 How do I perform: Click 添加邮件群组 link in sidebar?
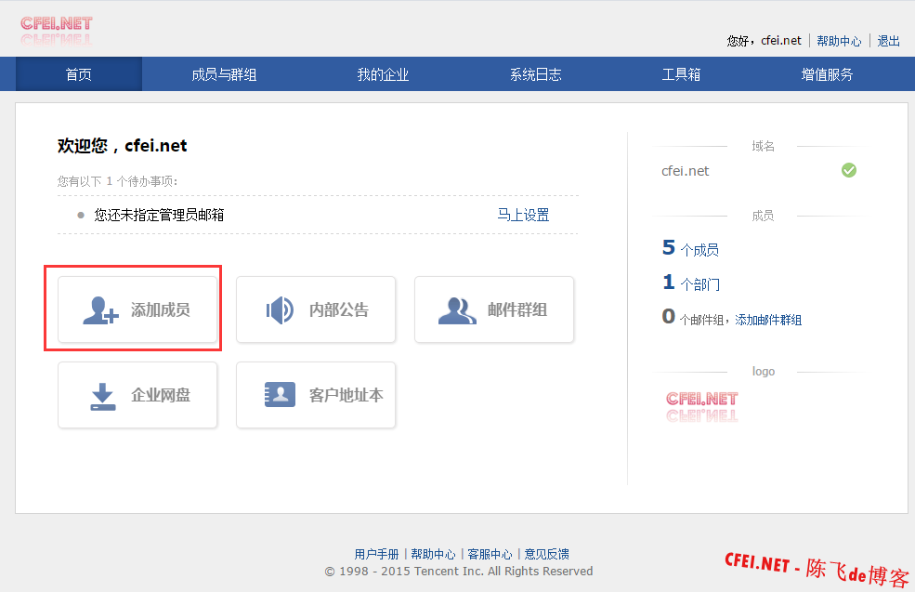[768, 320]
